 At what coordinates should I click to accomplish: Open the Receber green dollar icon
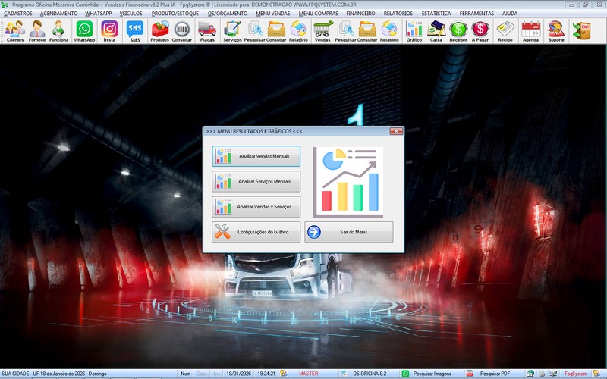458,31
